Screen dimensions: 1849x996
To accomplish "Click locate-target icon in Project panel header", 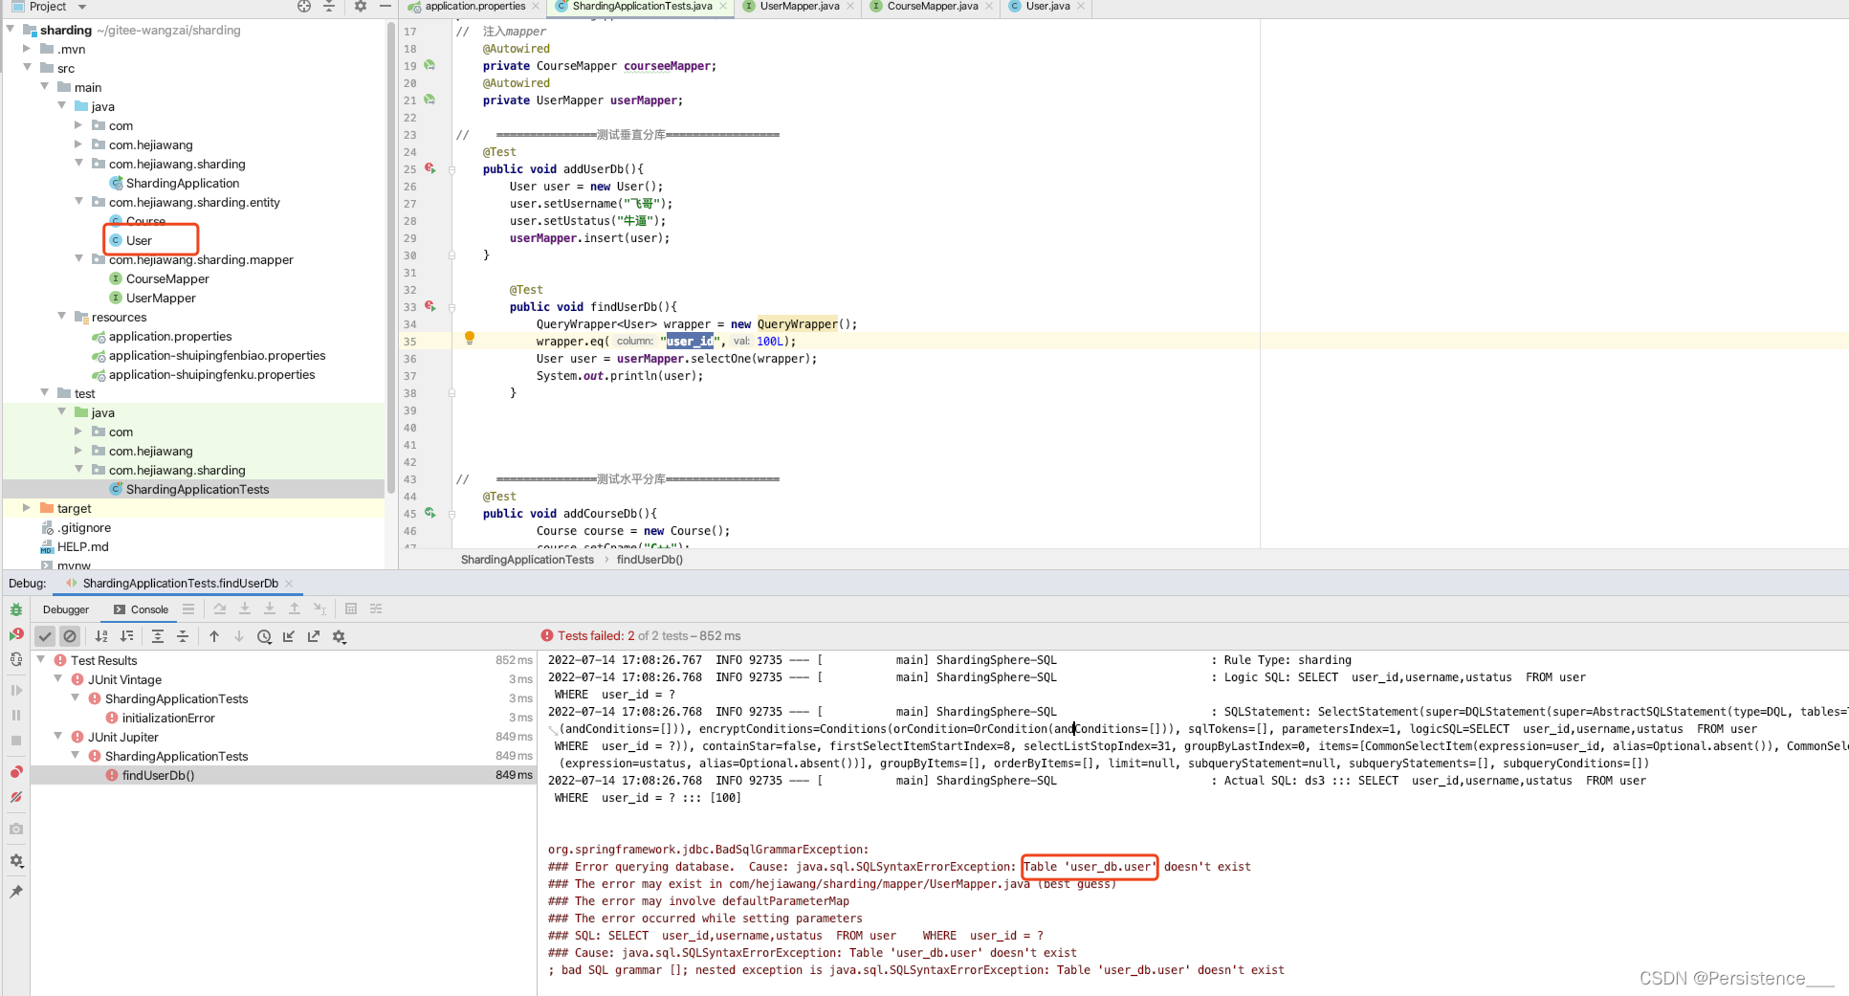I will [x=304, y=6].
